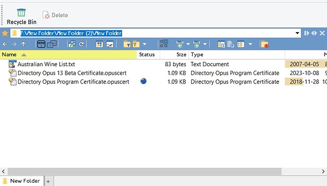Click the Delete button
327x186 pixels.
[55, 15]
